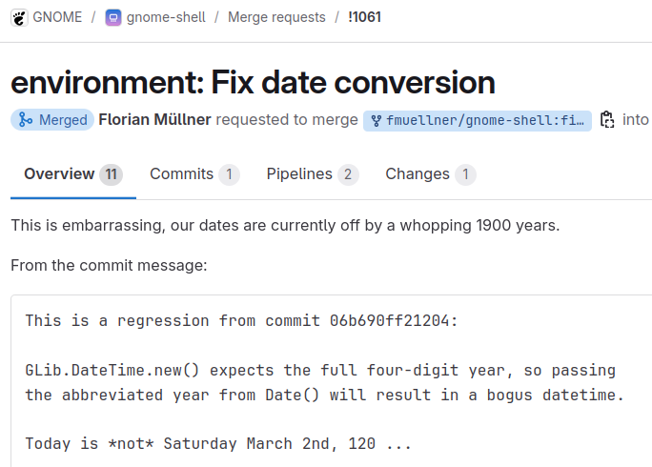Screen dimensions: 652x467
Task: Switch to the Commits tab
Action: pos(194,174)
